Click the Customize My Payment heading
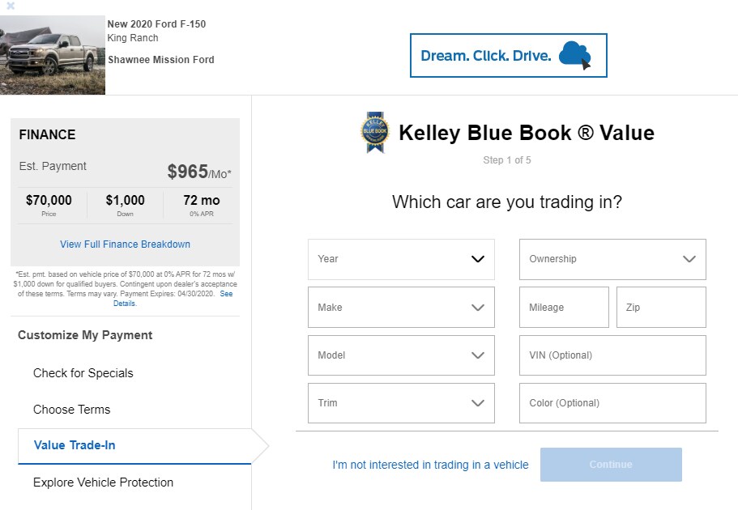This screenshot has width=738, height=510. pos(85,335)
